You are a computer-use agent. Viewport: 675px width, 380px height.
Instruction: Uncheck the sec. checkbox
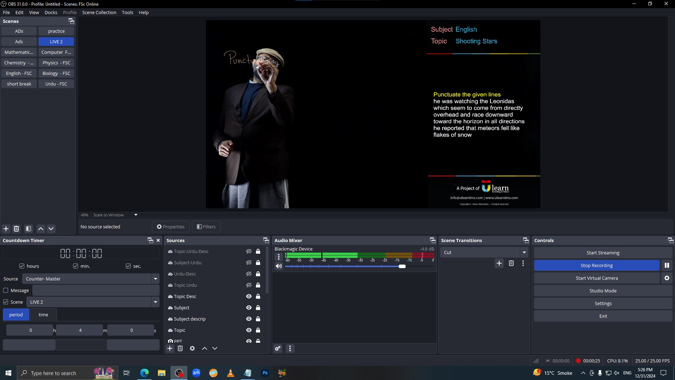point(128,266)
